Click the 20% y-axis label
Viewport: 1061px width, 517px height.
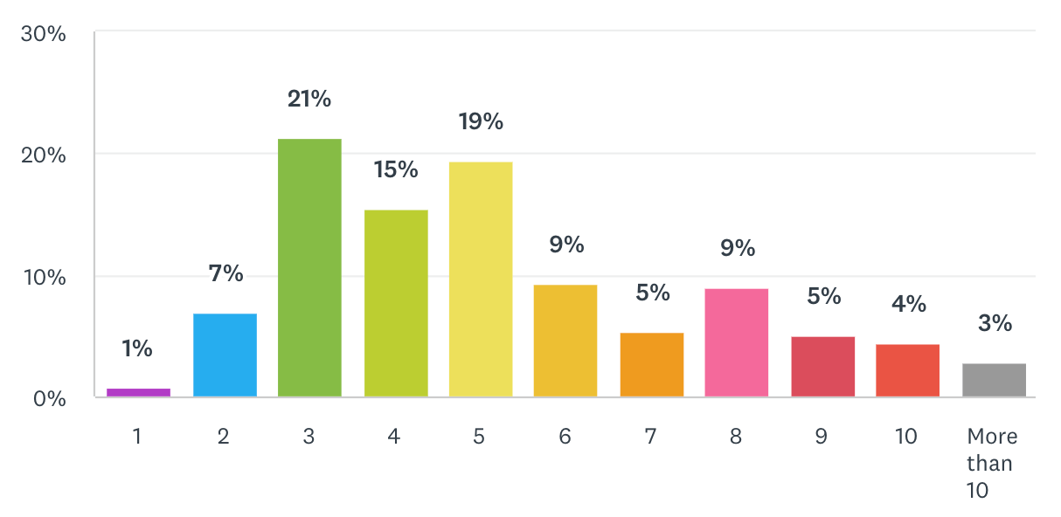43,155
